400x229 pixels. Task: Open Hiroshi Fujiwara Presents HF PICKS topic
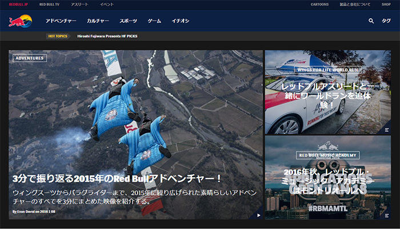tap(107, 36)
